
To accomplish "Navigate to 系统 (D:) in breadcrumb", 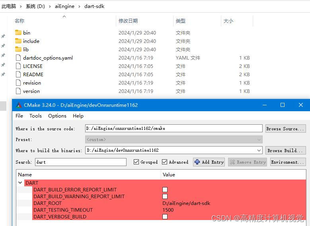I will click(35, 6).
